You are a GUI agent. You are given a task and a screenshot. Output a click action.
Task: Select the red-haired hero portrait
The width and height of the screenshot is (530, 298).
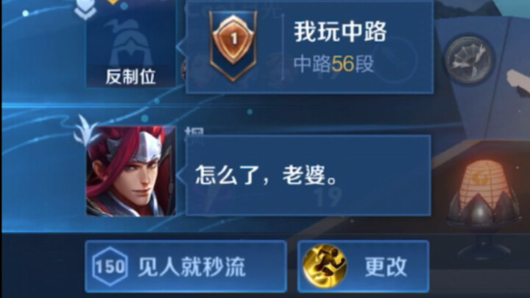[131, 171]
